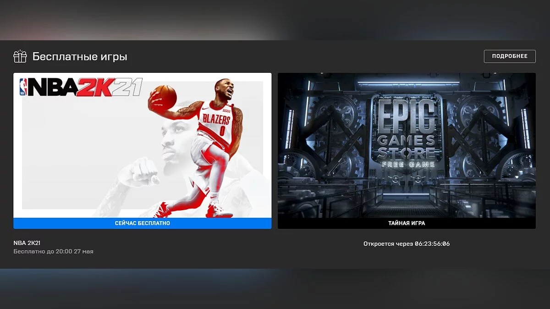
Task: Select the Бесплатные игры section heading
Action: tap(80, 57)
